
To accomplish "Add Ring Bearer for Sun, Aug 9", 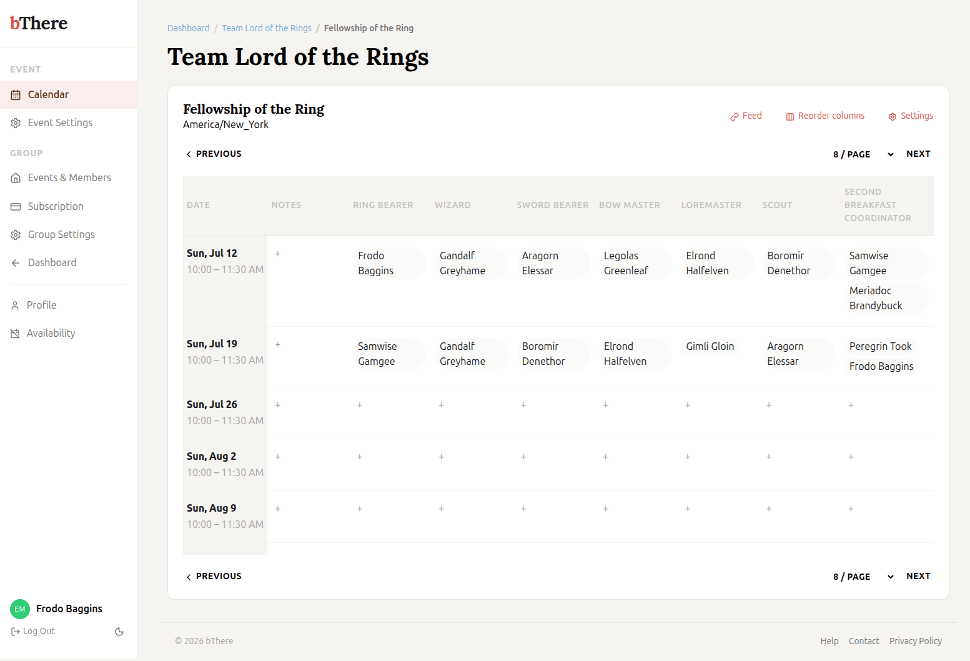I will pos(360,509).
